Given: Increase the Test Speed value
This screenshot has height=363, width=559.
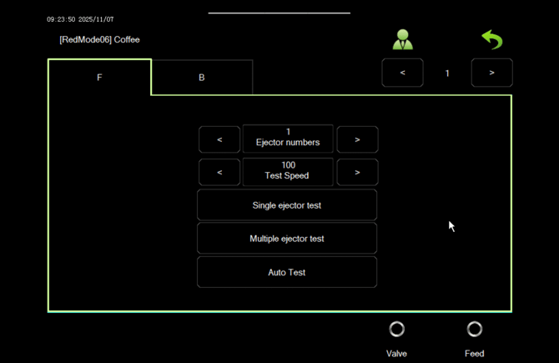Looking at the screenshot, I should pyautogui.click(x=357, y=173).
